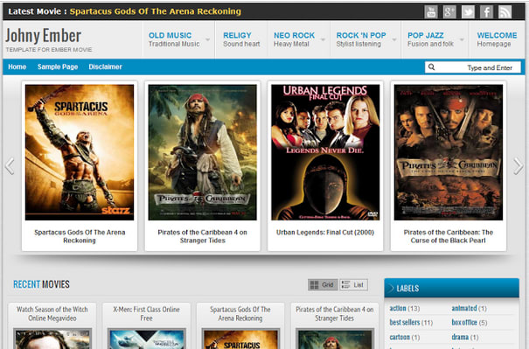The image size is (529, 349).
Task: Filter by the action label
Action: pyautogui.click(x=398, y=309)
